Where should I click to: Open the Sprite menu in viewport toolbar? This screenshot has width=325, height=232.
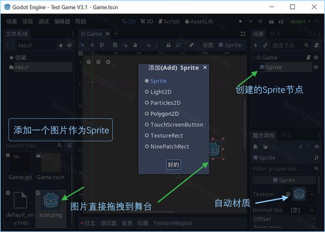(x=230, y=45)
